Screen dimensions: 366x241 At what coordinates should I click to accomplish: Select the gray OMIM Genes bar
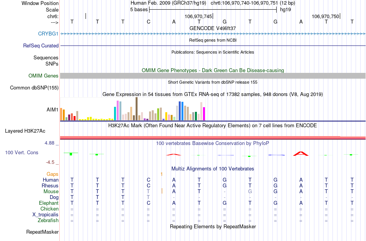coord(213,76)
